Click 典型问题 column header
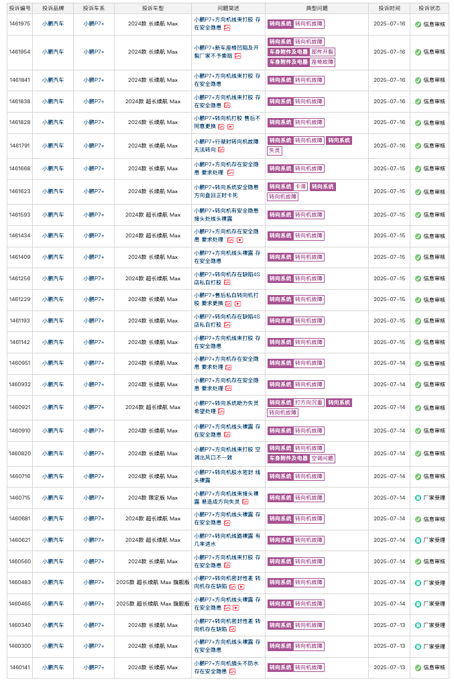The image size is (454, 684). coord(317,8)
